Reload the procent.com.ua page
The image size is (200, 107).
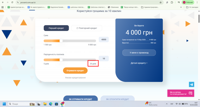(x=12, y=2)
